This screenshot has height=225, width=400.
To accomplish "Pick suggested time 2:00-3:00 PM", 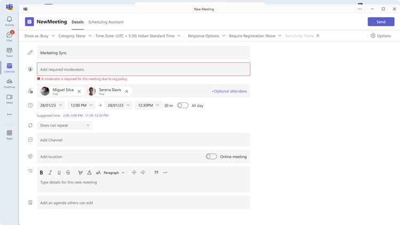I will 73,116.
